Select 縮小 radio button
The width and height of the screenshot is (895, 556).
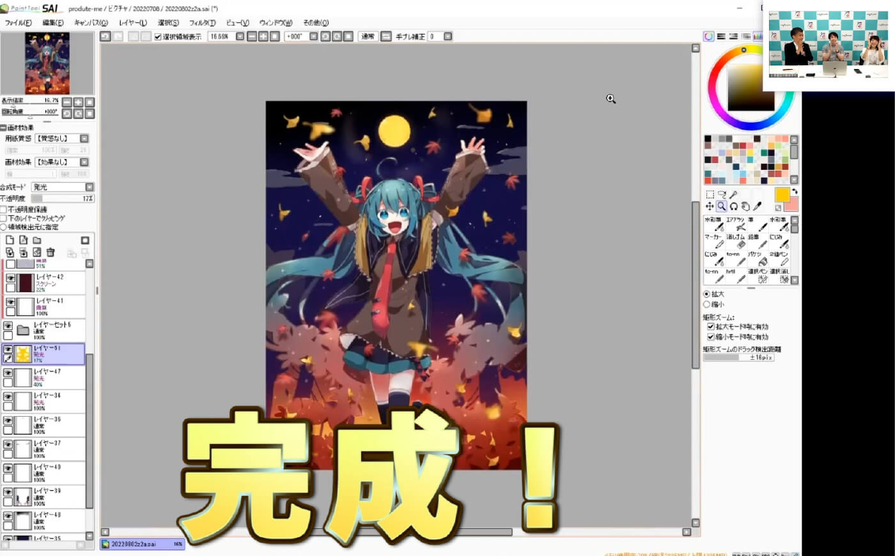click(706, 304)
